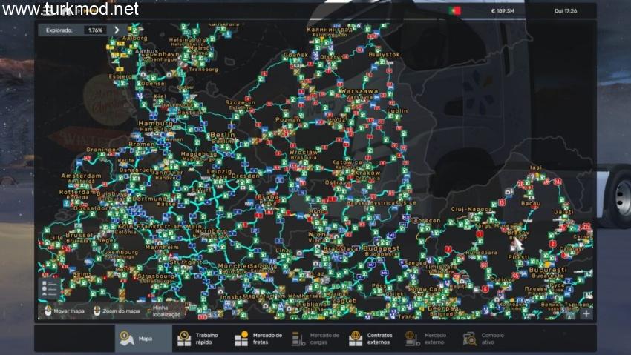Click the player arrow marker near Brașov
631x355 pixels.
(517, 243)
